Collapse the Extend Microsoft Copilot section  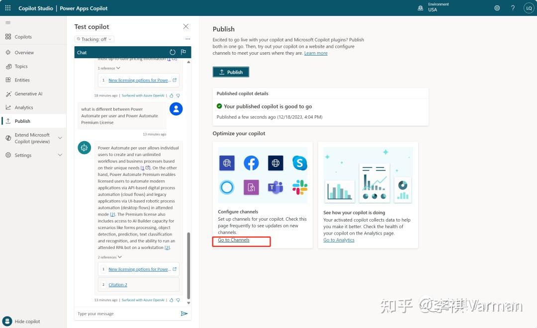click(60, 138)
